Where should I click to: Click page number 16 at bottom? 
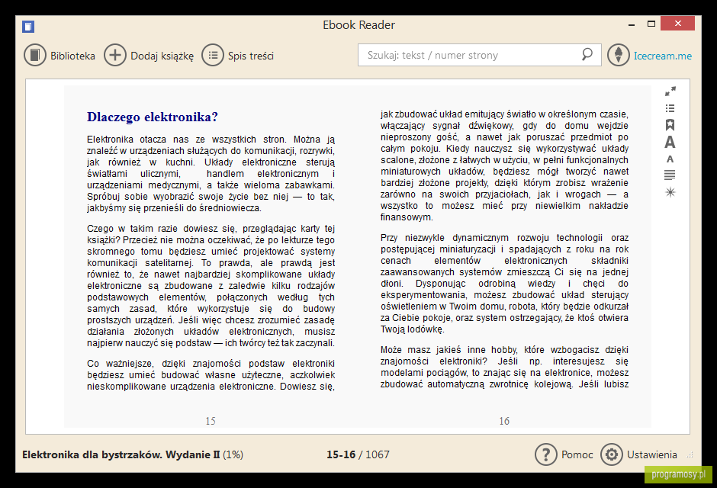pos(504,421)
